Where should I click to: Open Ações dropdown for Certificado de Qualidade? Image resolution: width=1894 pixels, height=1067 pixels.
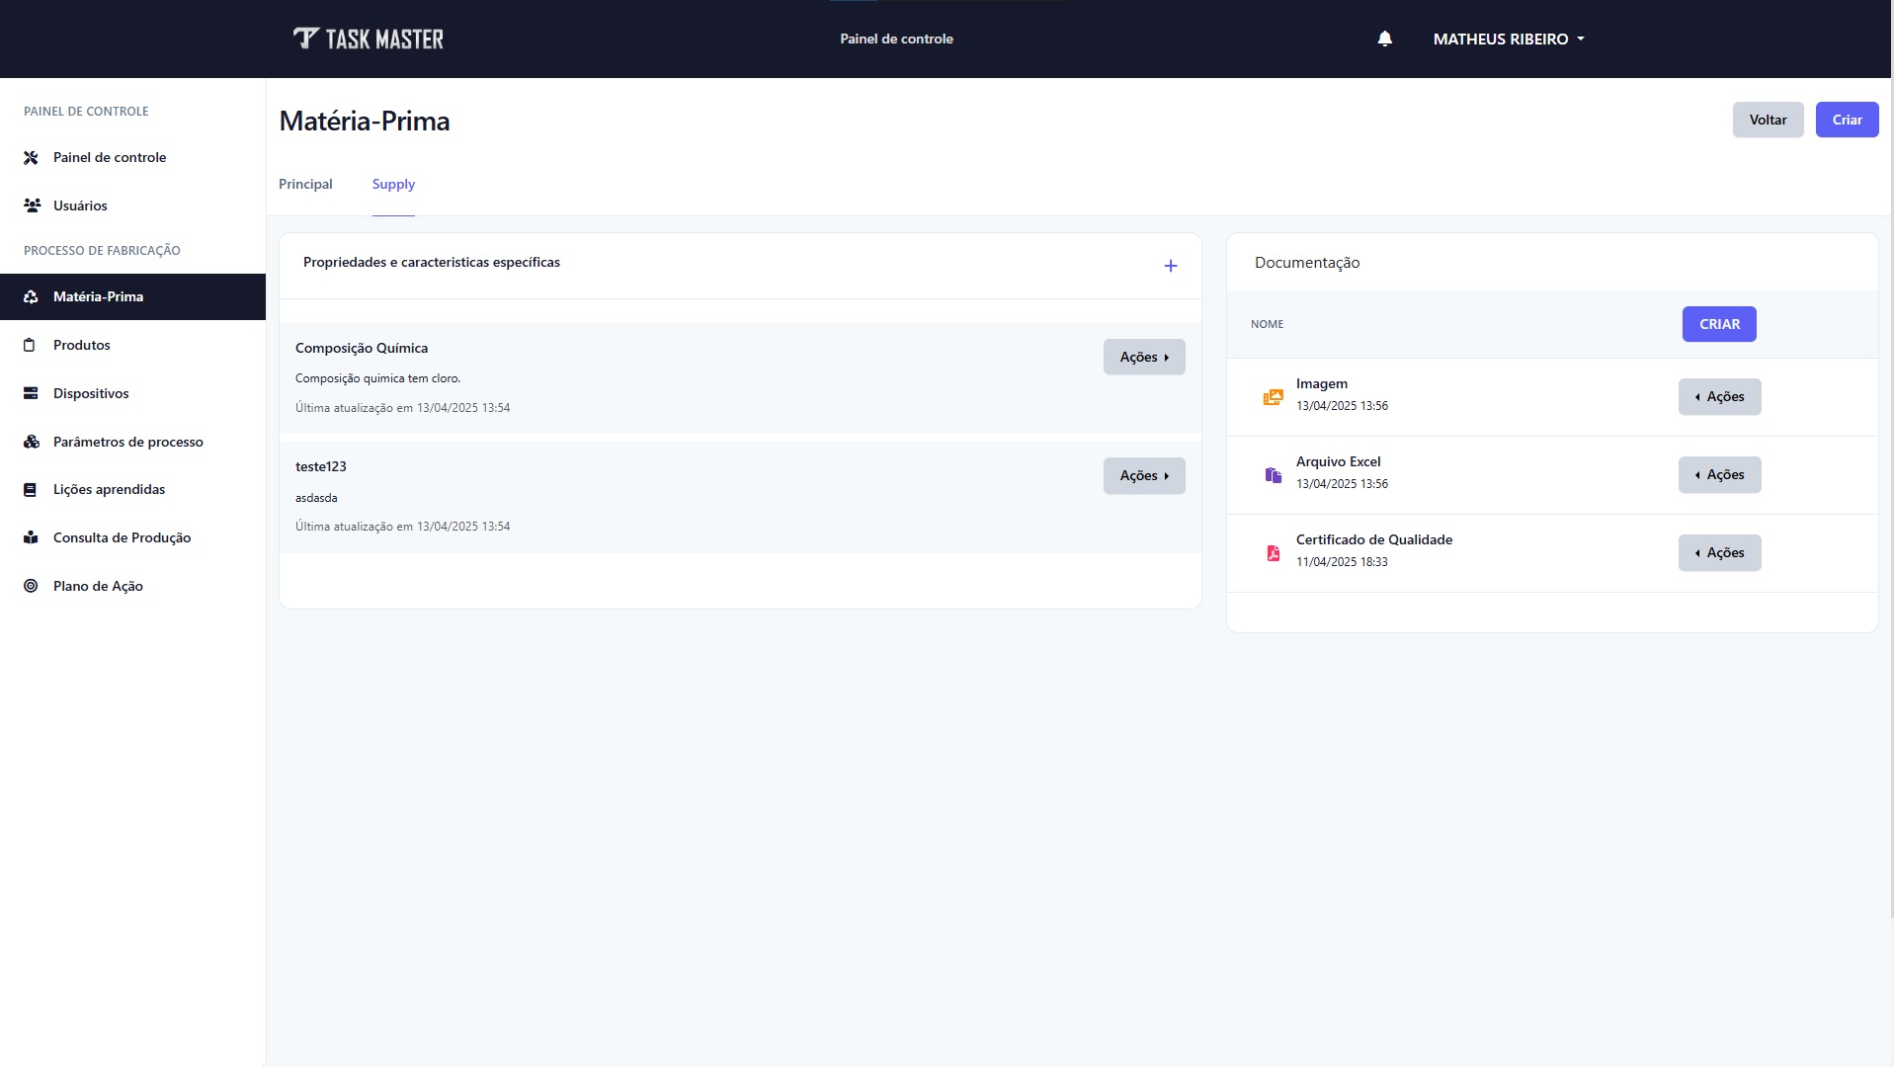click(1719, 552)
